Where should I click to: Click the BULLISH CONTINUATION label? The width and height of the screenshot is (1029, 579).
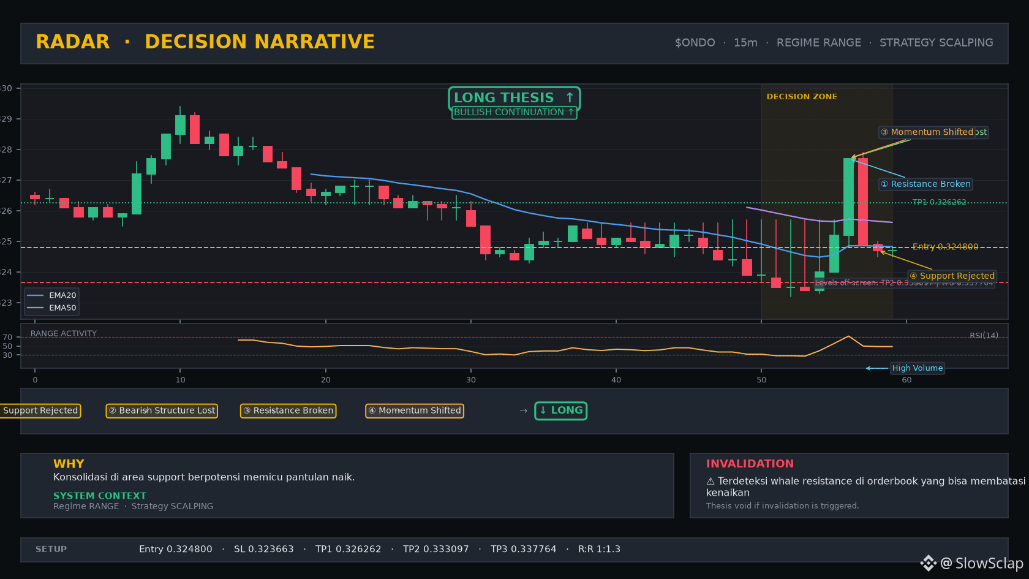click(x=514, y=113)
